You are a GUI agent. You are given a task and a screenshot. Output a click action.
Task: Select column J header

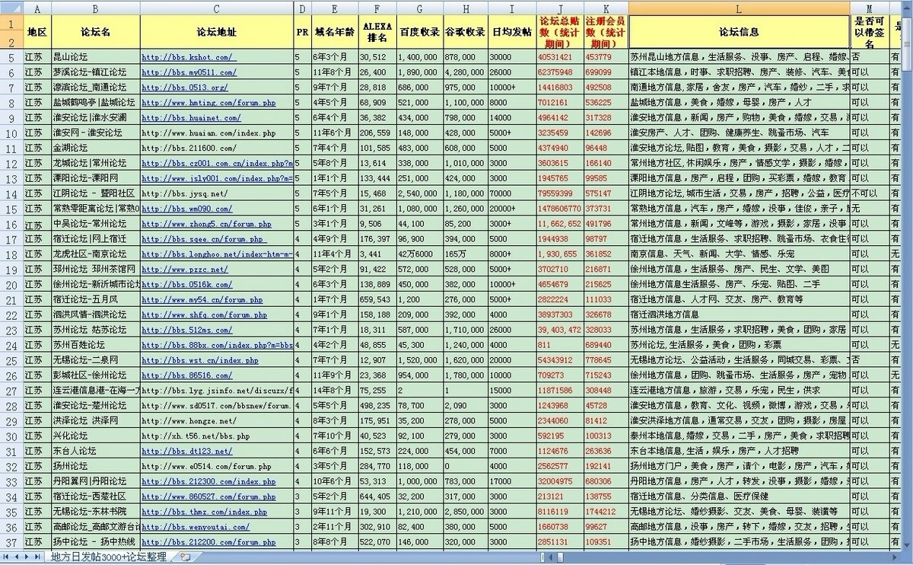560,8
